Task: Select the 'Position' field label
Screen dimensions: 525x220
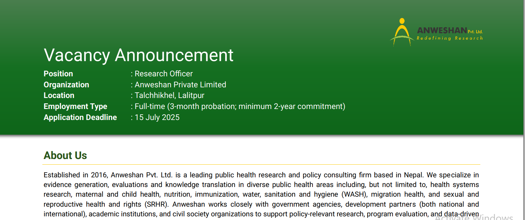Action: (58, 74)
